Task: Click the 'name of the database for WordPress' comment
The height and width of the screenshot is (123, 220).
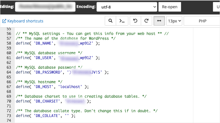Action: (x=66, y=38)
